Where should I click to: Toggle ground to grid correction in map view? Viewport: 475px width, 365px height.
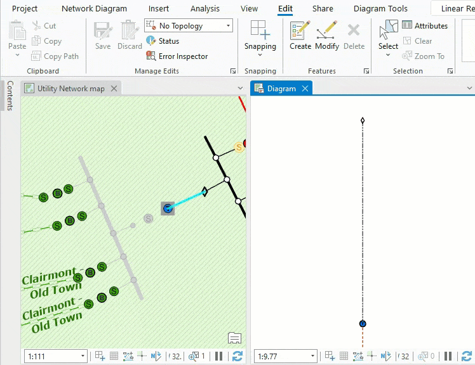[156, 356]
